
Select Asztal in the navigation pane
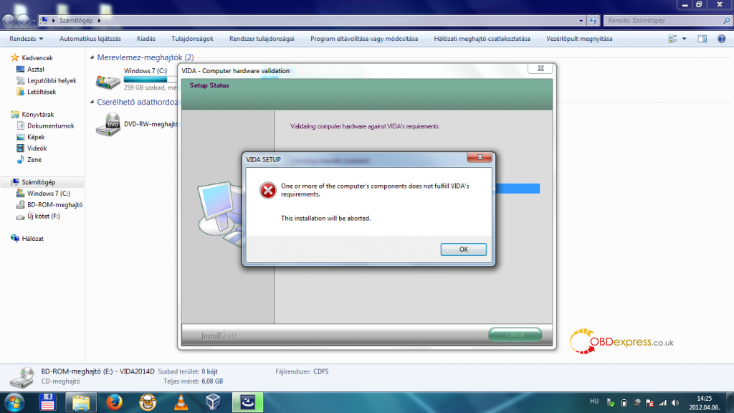coord(30,70)
